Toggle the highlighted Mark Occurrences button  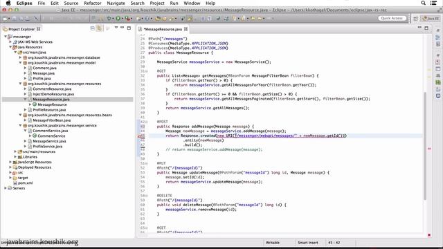tap(190, 19)
